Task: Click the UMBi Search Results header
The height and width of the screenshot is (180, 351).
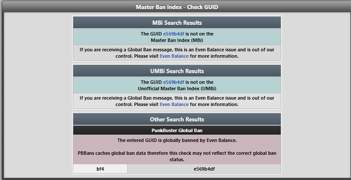Action: 177,71
